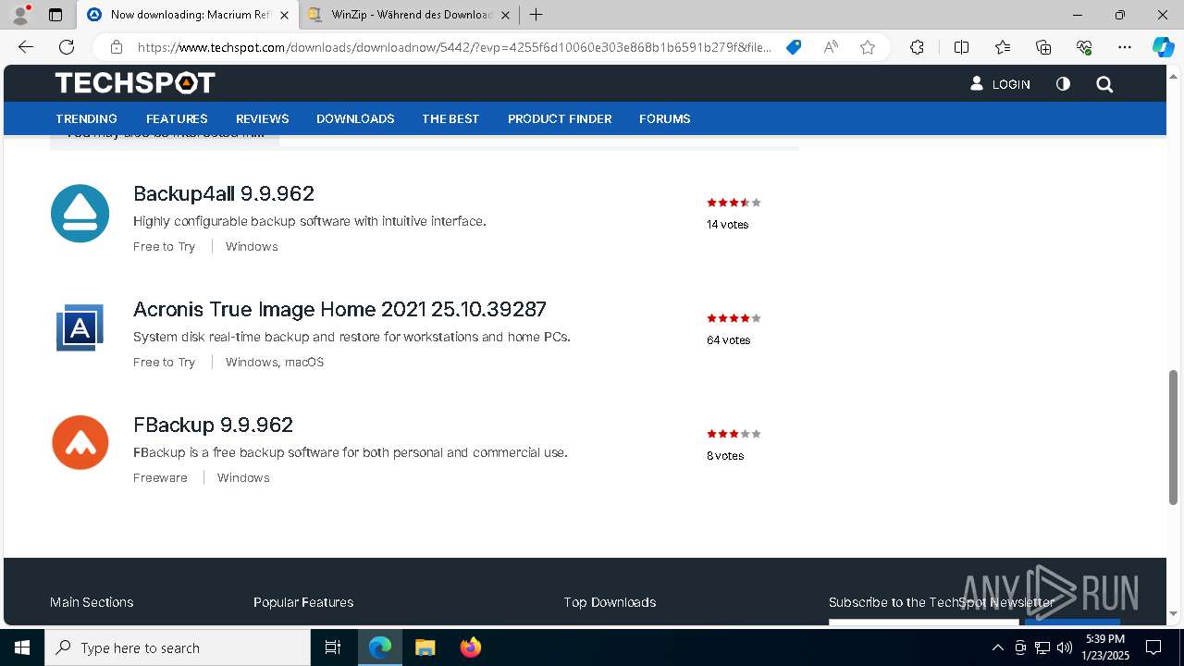1184x666 pixels.
Task: Open Backup4all 9.9.962 title link
Action: [x=224, y=193]
